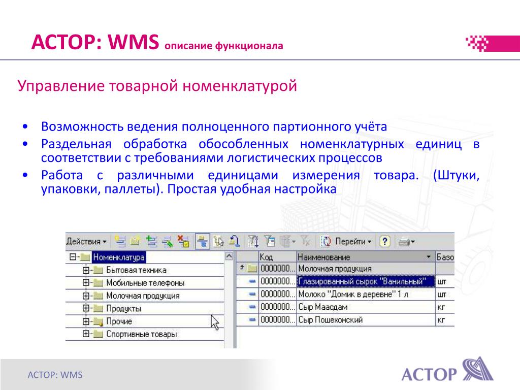This screenshot has width=520, height=390.
Task: Click the tree panel scroll-up arrow
Action: (x=229, y=256)
